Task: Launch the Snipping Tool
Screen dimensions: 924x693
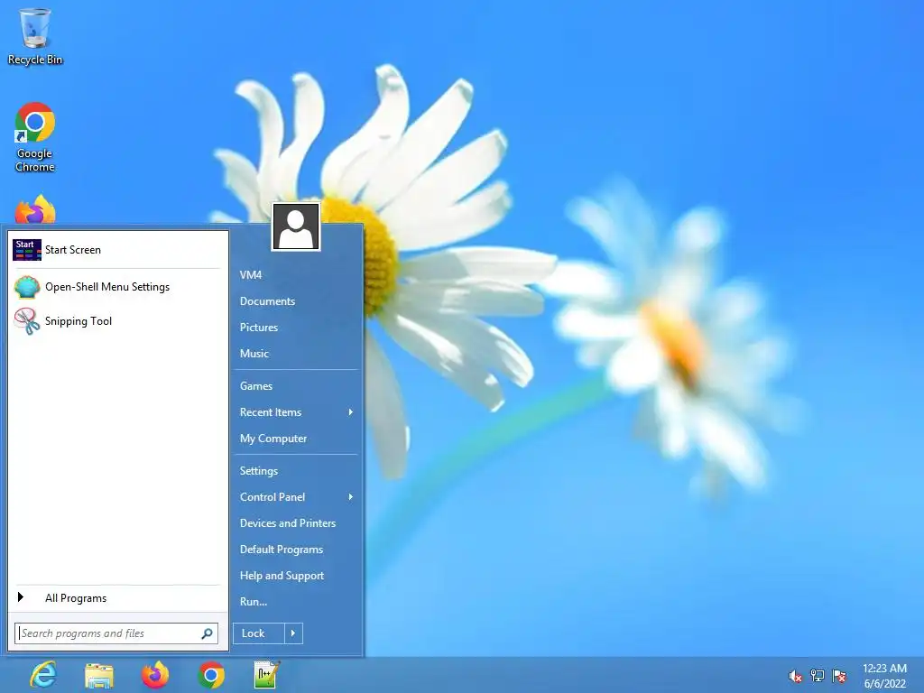Action: tap(117, 321)
